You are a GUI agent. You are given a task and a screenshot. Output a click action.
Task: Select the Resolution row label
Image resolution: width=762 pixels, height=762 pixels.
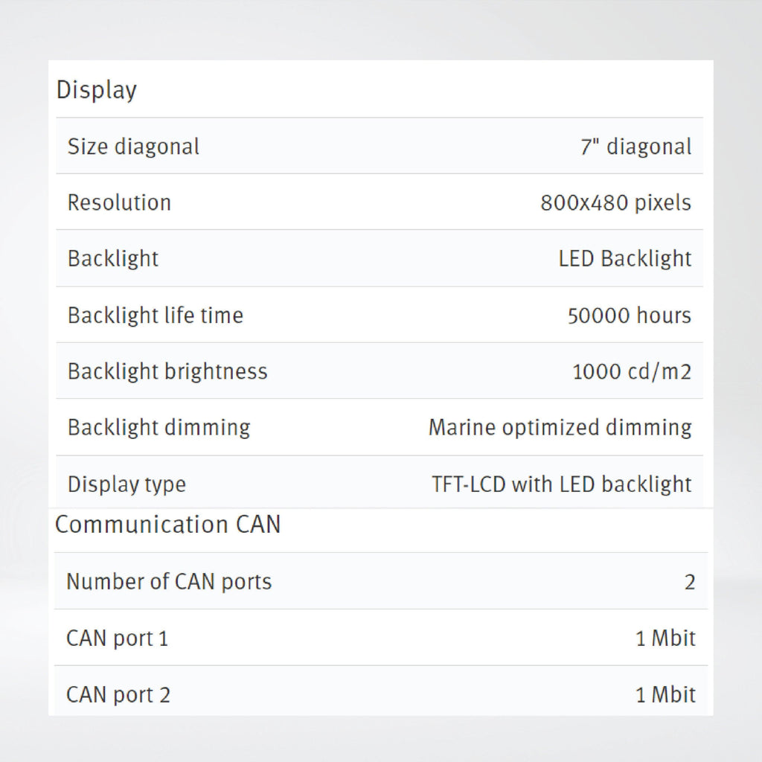[x=119, y=202]
